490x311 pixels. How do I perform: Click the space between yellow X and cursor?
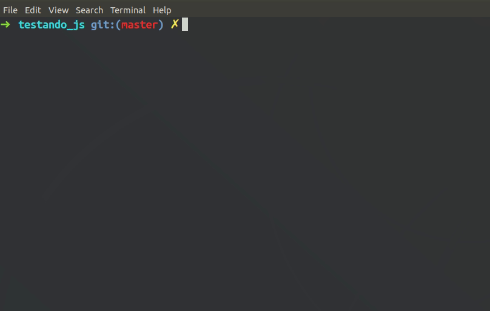tap(180, 25)
